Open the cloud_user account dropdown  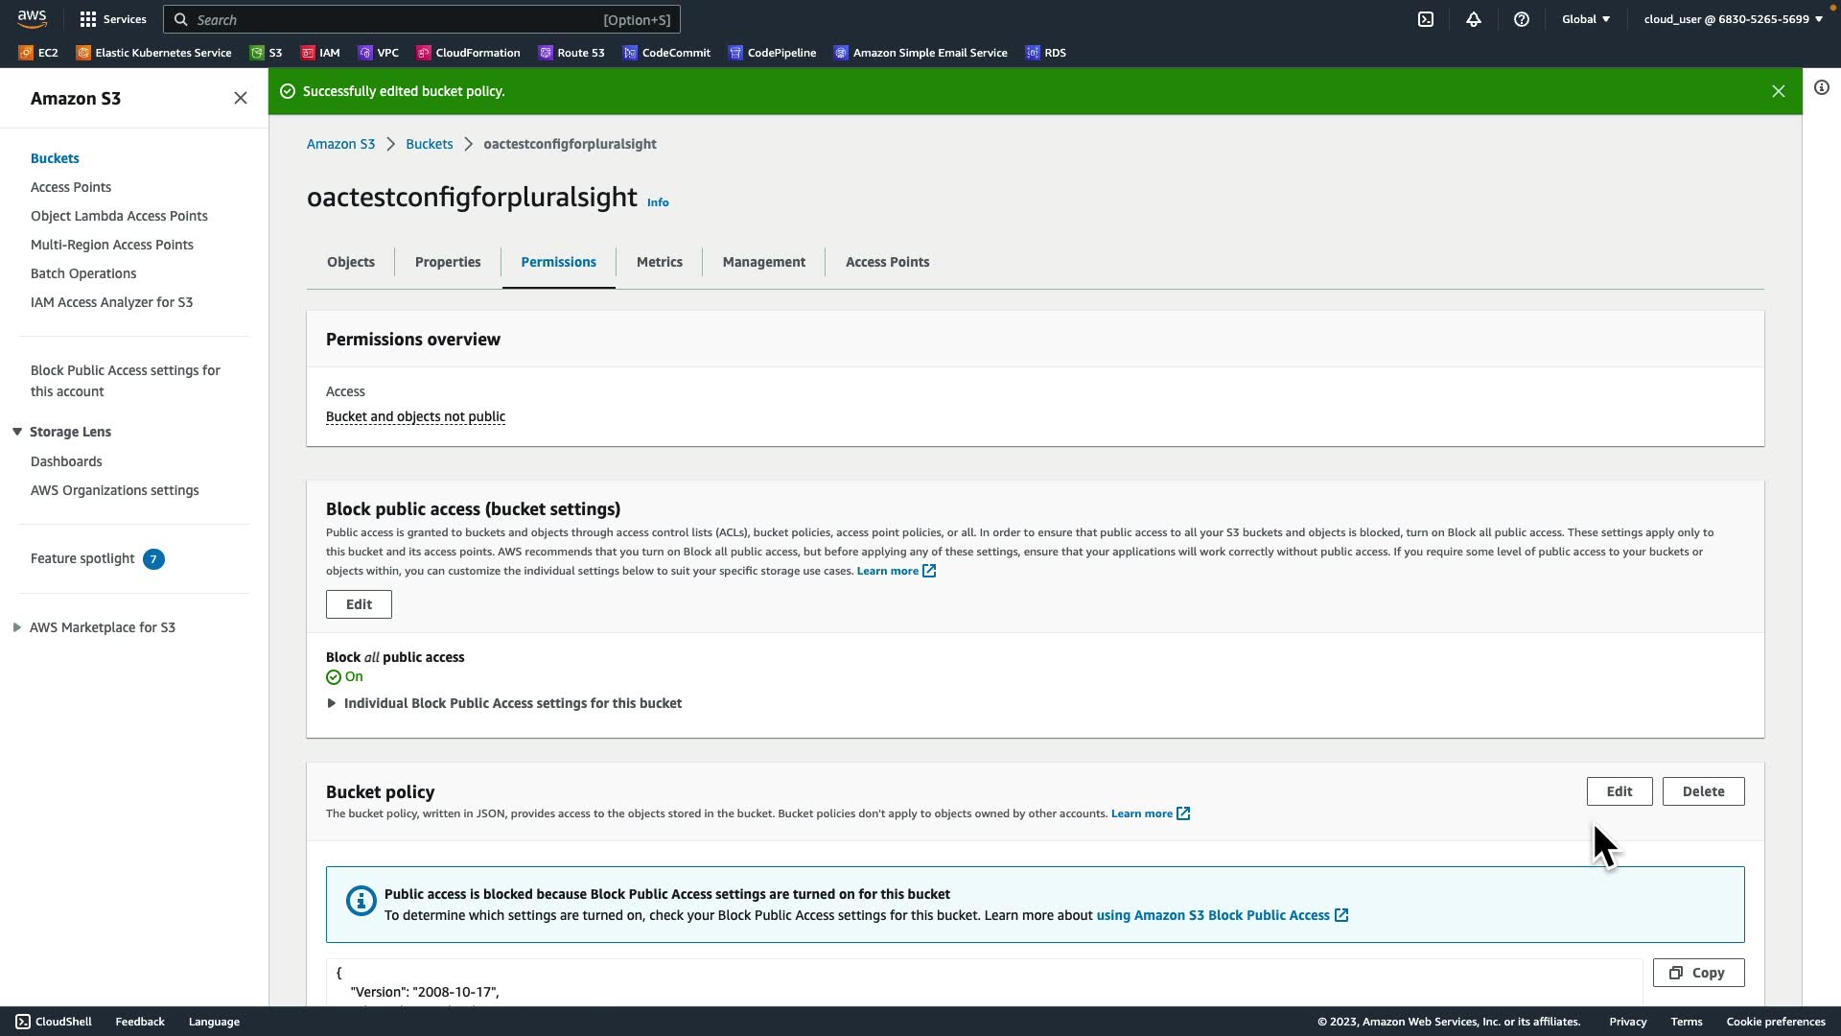click(1733, 19)
